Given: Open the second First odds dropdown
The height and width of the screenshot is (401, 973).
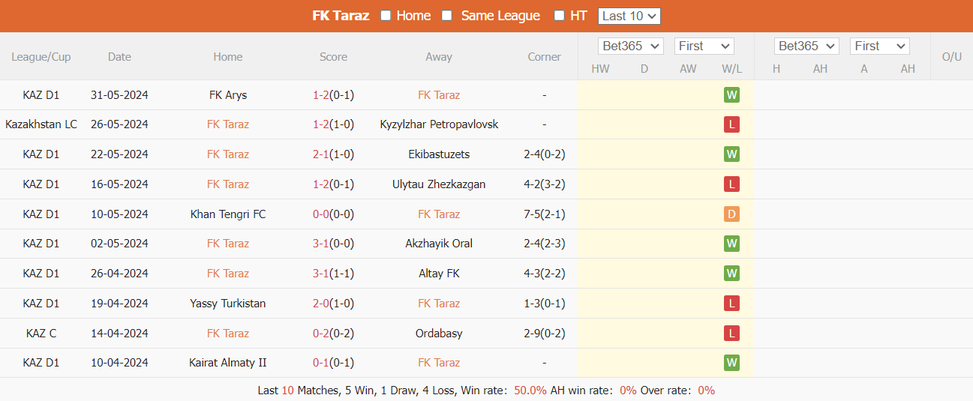Looking at the screenshot, I should click(880, 46).
